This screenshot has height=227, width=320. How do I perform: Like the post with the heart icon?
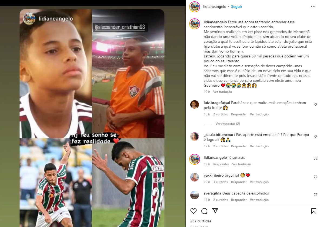(193, 211)
